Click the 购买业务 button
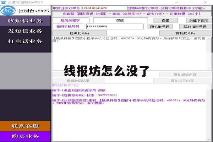The width and height of the screenshot is (213, 142). coord(25,136)
